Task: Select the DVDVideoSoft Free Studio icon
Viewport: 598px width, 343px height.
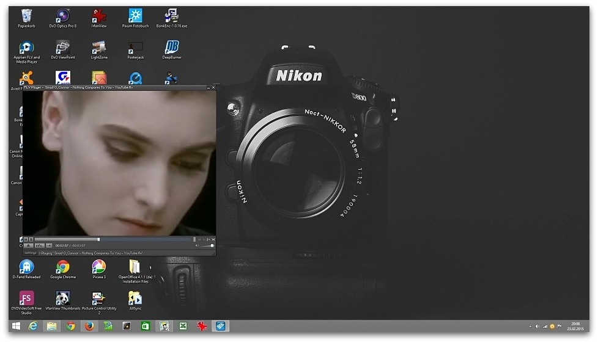Action: [x=26, y=303]
